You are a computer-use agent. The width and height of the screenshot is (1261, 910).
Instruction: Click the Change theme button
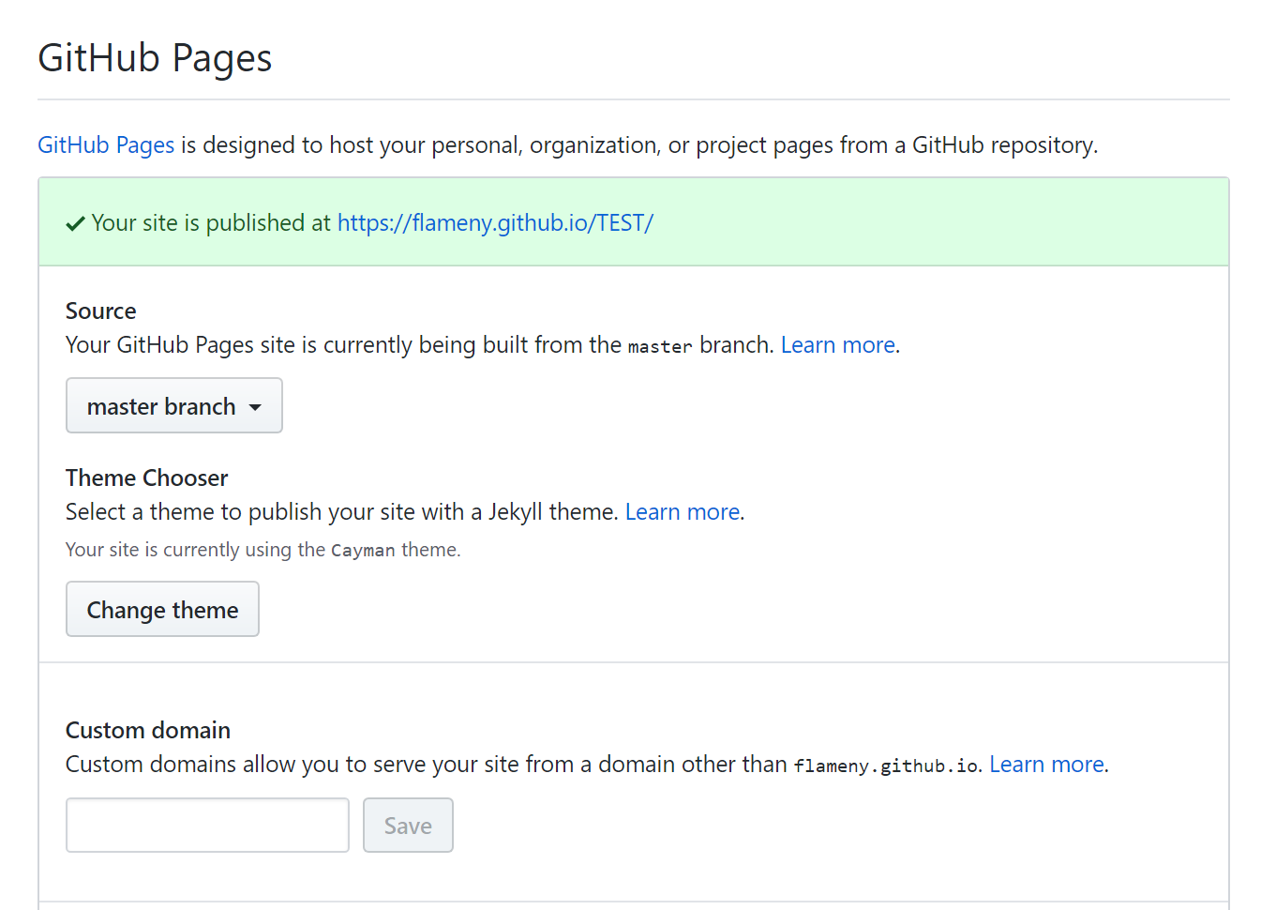click(162, 609)
